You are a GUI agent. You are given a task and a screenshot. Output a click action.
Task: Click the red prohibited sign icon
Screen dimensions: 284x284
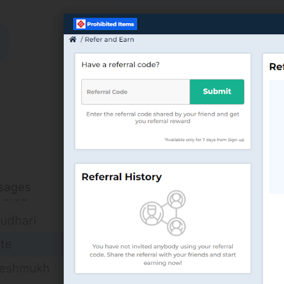point(81,24)
